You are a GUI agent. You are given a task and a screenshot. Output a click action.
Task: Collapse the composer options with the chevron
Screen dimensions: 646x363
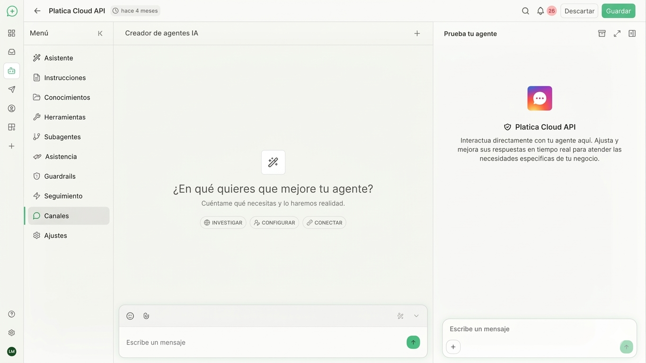coord(414,315)
